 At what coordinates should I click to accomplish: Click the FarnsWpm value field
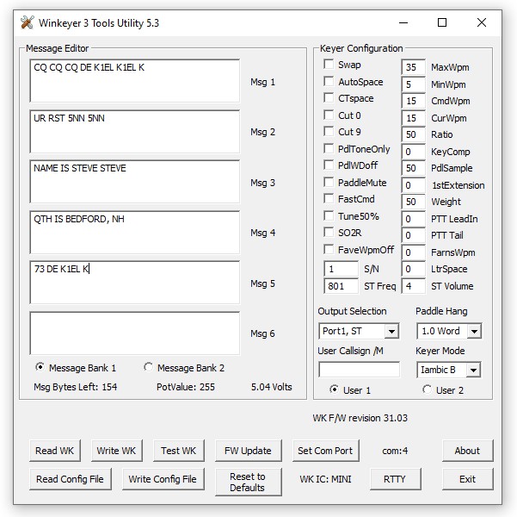click(414, 252)
